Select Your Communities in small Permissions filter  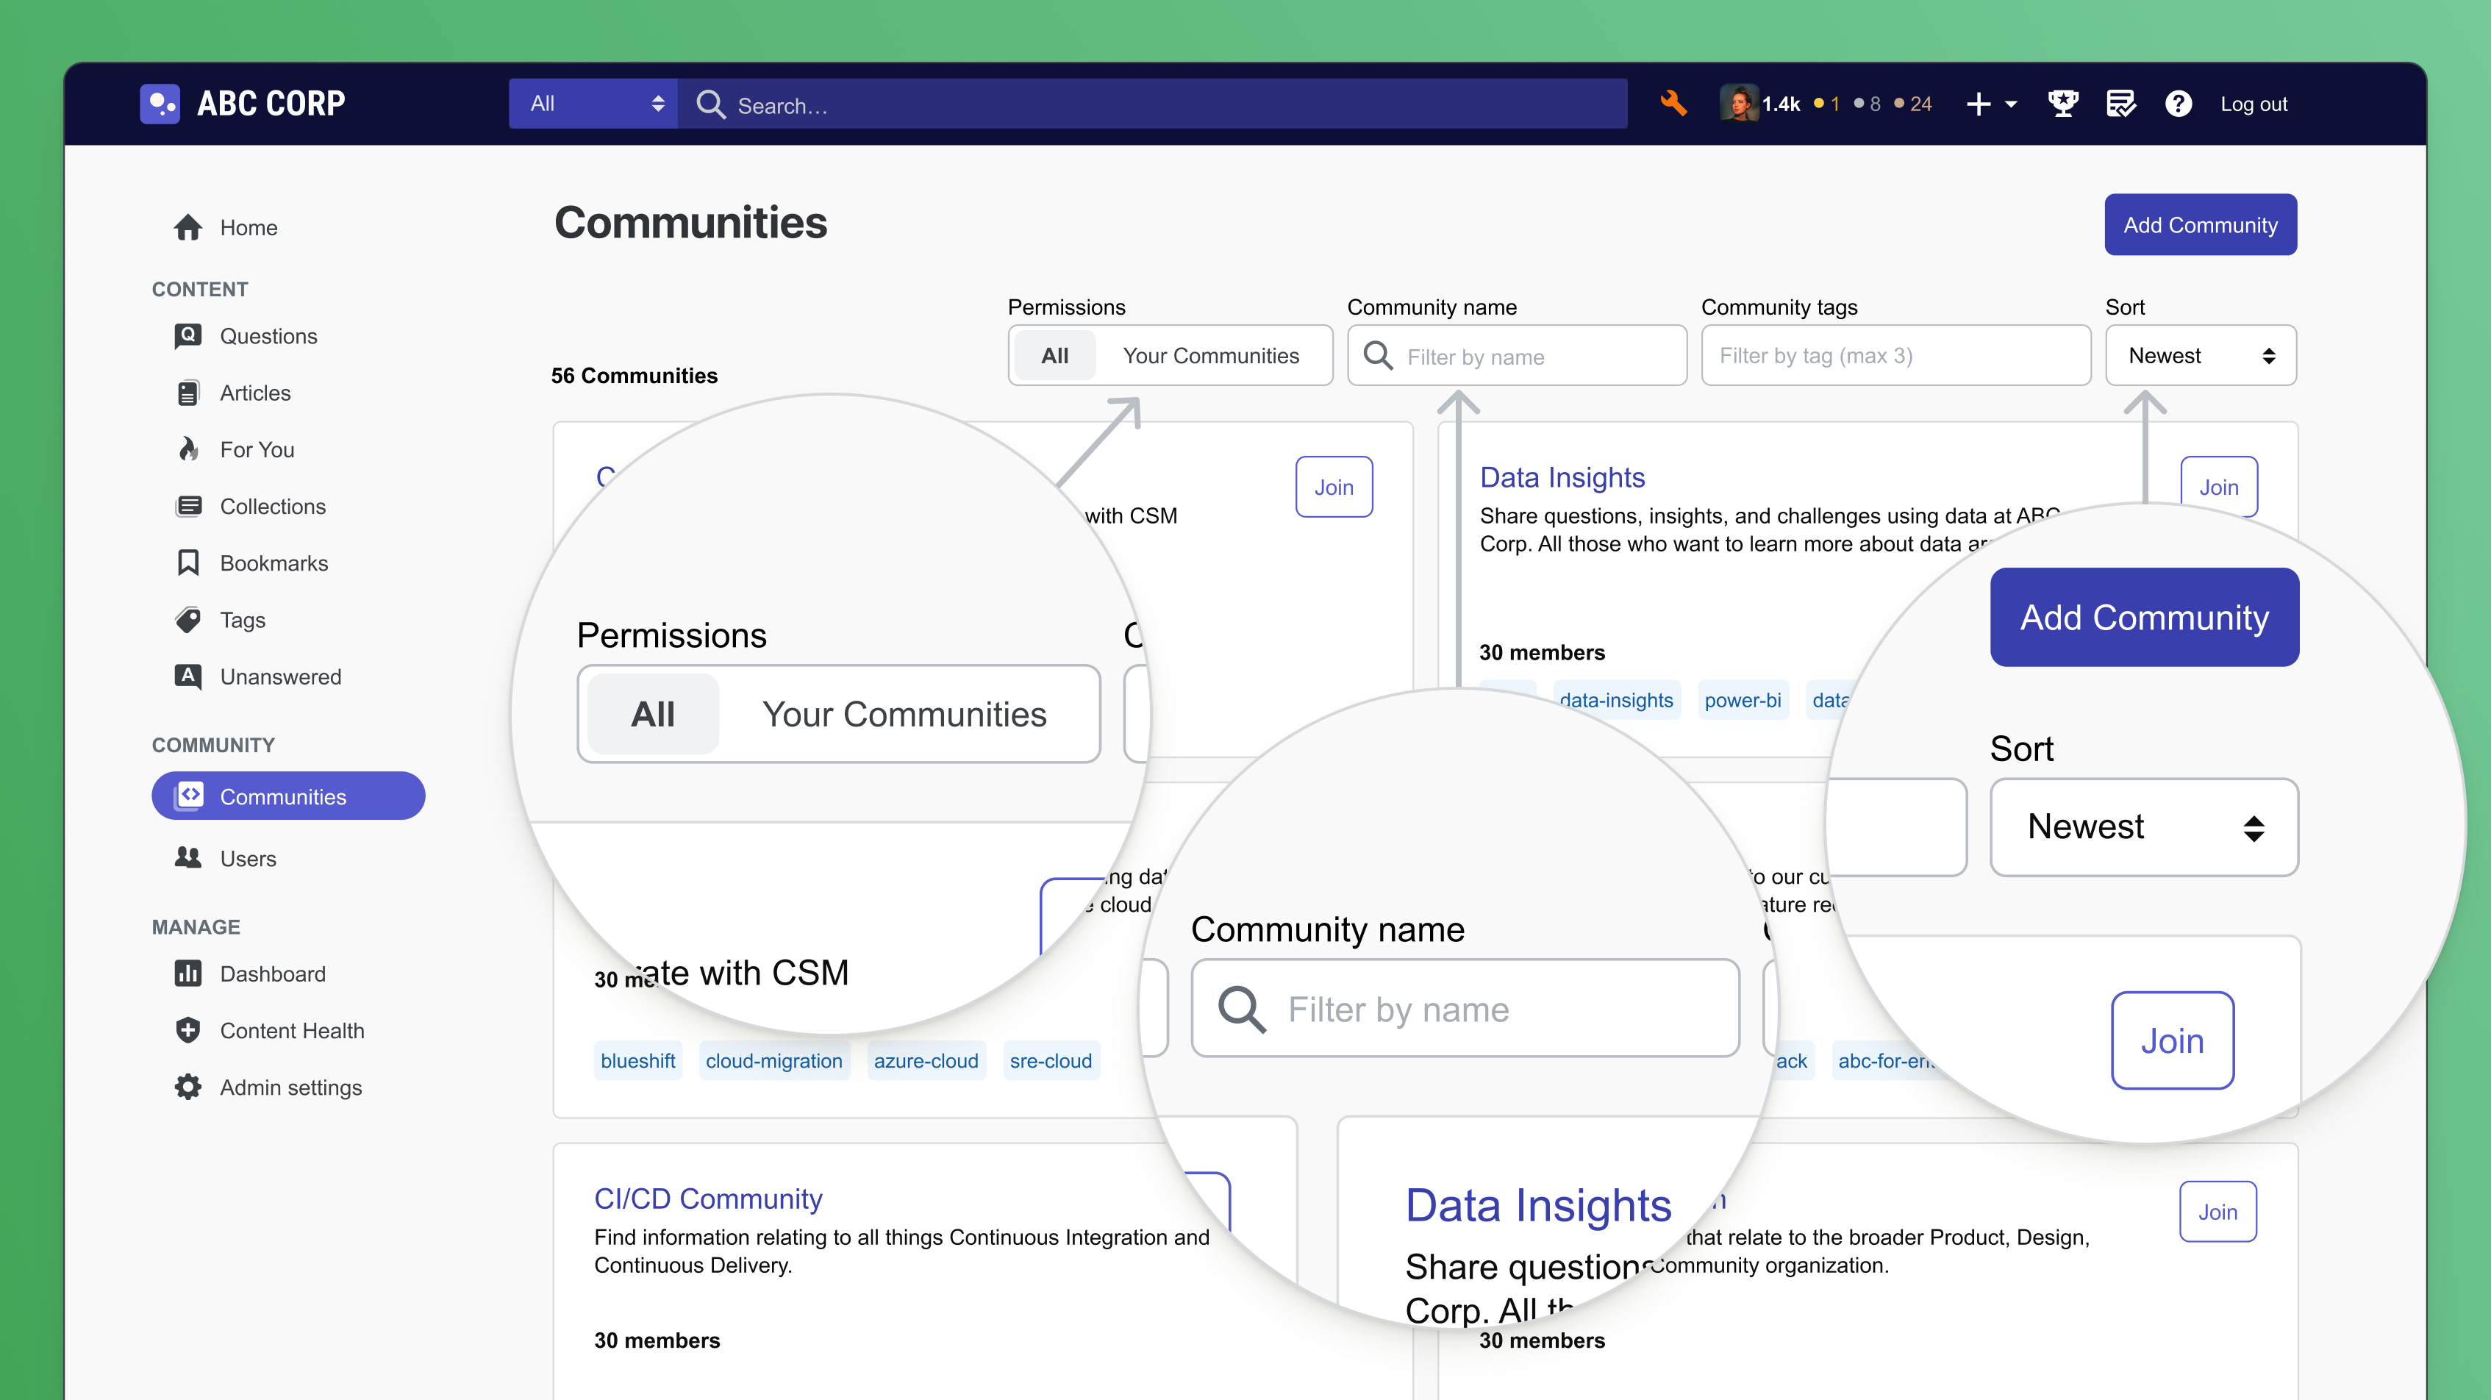tap(1211, 356)
